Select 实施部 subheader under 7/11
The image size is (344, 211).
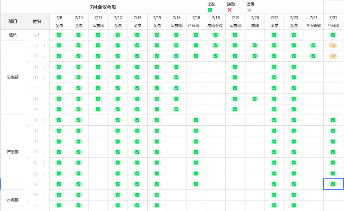[98, 26]
